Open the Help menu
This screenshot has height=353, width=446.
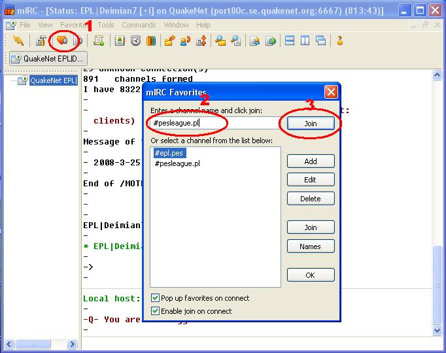point(203,25)
